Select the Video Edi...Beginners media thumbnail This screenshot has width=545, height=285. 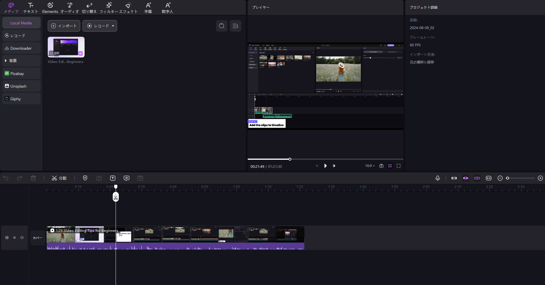click(66, 47)
